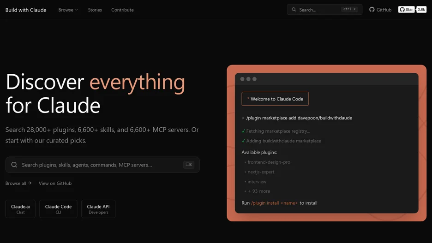Viewport: 432px width, 243px height.
Task: Click the Ctrl K shortcut badge
Action: click(349, 9)
